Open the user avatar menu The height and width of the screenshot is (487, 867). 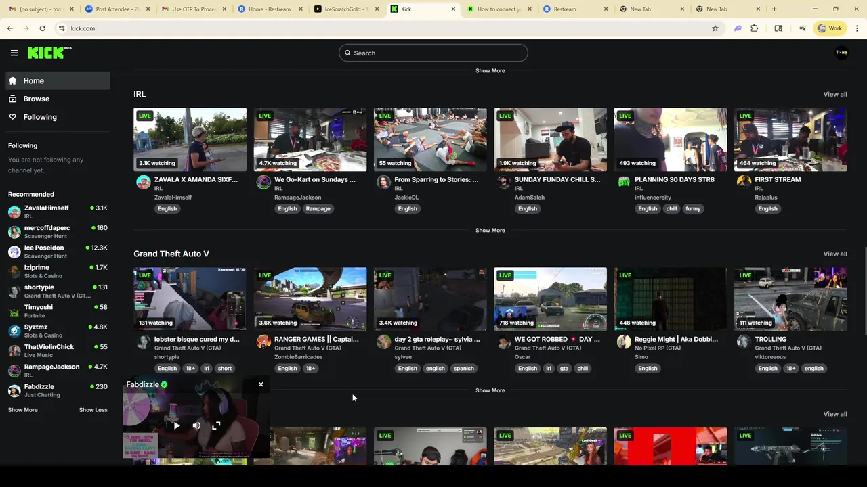[841, 53]
